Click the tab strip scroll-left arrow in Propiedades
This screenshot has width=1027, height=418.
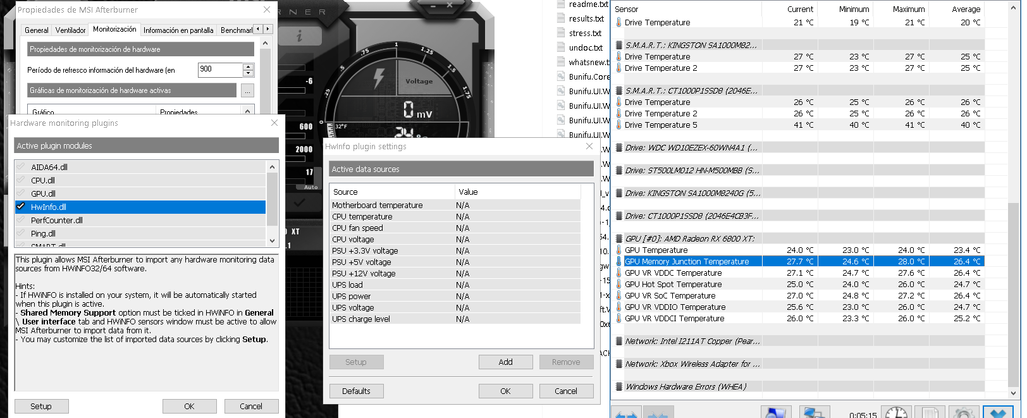coord(257,29)
